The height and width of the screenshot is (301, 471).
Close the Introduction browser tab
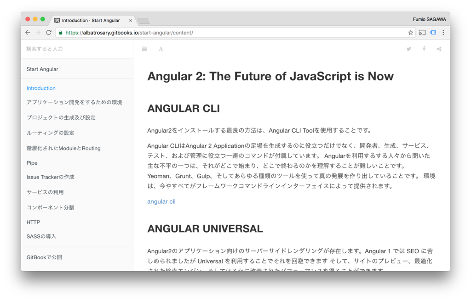coord(130,20)
